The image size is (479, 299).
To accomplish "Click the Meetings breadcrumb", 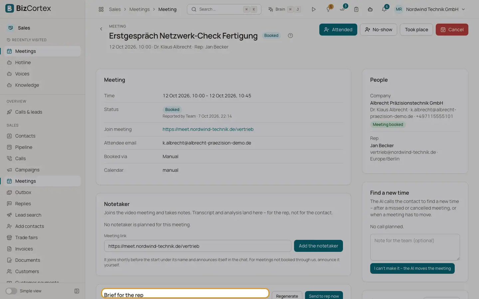I will click(x=139, y=9).
